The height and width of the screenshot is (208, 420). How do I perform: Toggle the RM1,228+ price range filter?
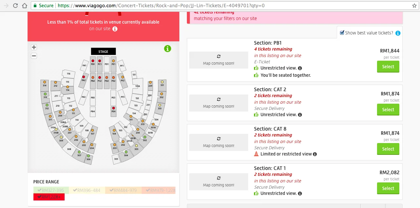[49, 197]
